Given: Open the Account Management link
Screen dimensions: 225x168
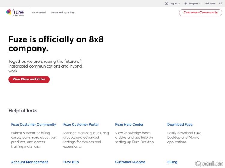Looking at the screenshot, I should tap(29, 162).
